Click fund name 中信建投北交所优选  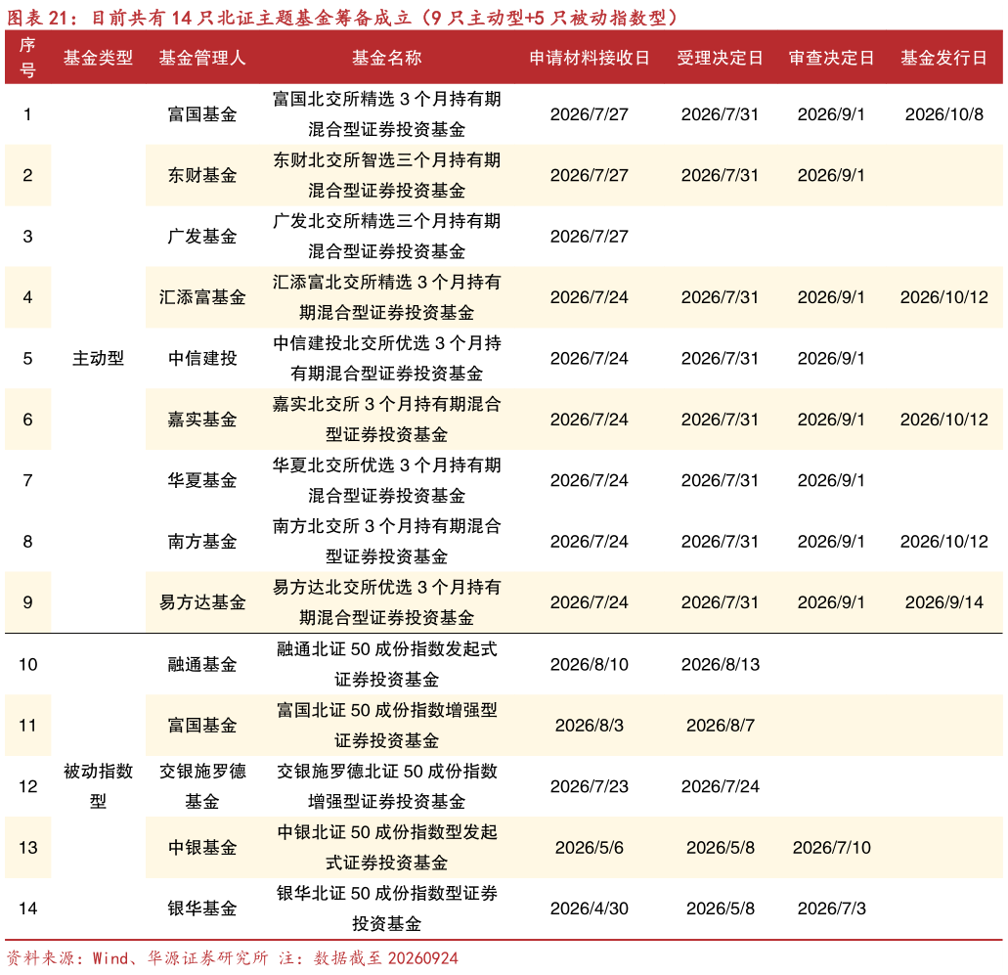pos(351,343)
